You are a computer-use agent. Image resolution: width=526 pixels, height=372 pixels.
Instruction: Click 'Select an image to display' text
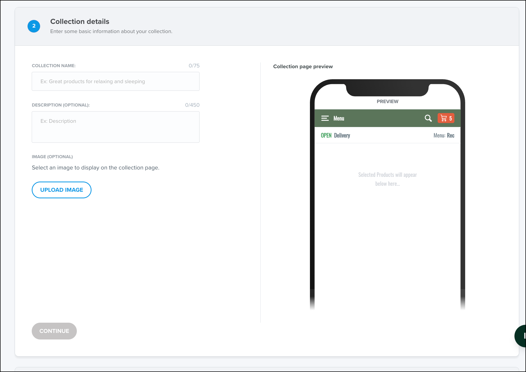pyautogui.click(x=96, y=168)
